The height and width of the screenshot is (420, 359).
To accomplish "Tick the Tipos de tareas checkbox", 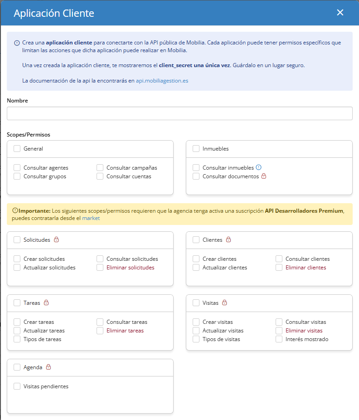I will (17, 339).
